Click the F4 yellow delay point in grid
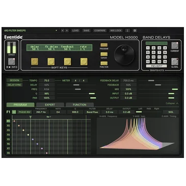Screen dimensions: 186x186 coord(28,135)
